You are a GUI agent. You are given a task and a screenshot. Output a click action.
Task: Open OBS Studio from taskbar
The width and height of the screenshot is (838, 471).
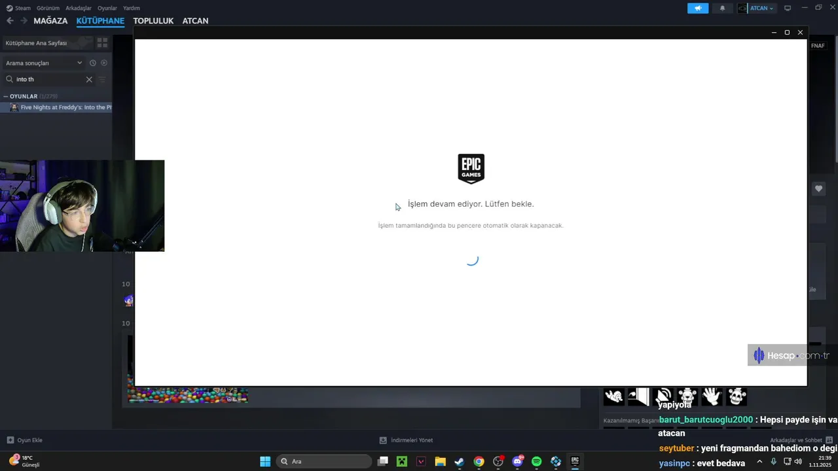click(x=498, y=461)
